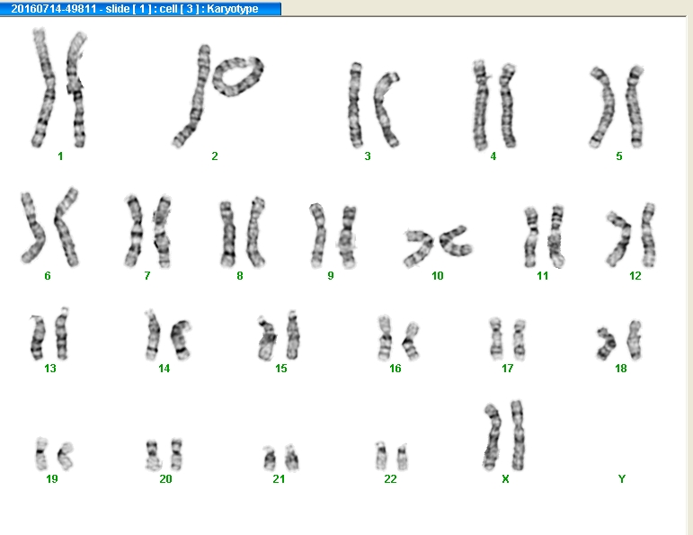
Task: Click the Karyotype window title bar
Action: 140,8
